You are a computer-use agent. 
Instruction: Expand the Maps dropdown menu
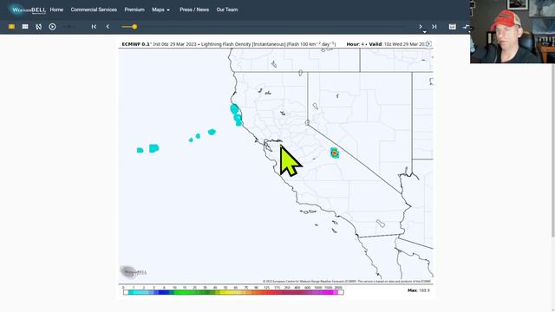[x=160, y=10]
